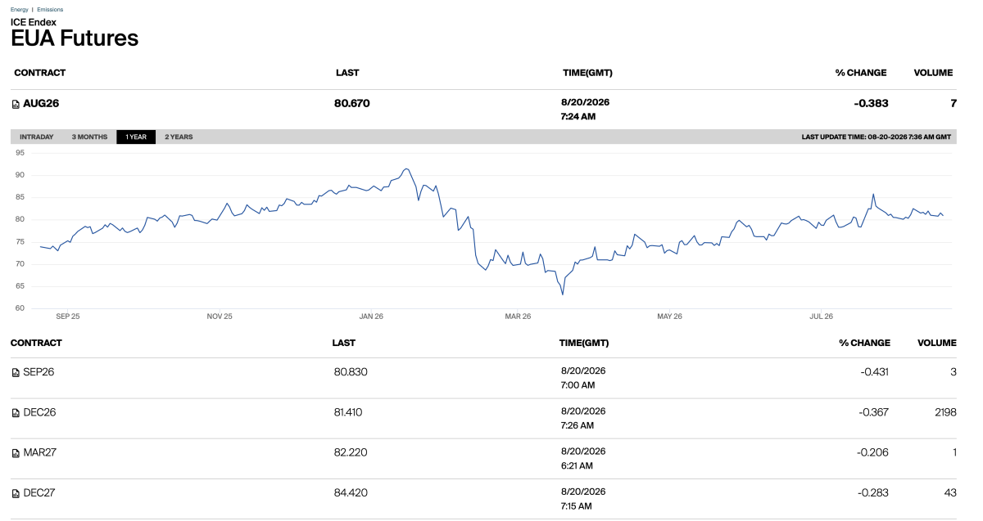Screen dimensions: 983x521
Task: Click the MAR27 contract label
Action: click(x=39, y=452)
